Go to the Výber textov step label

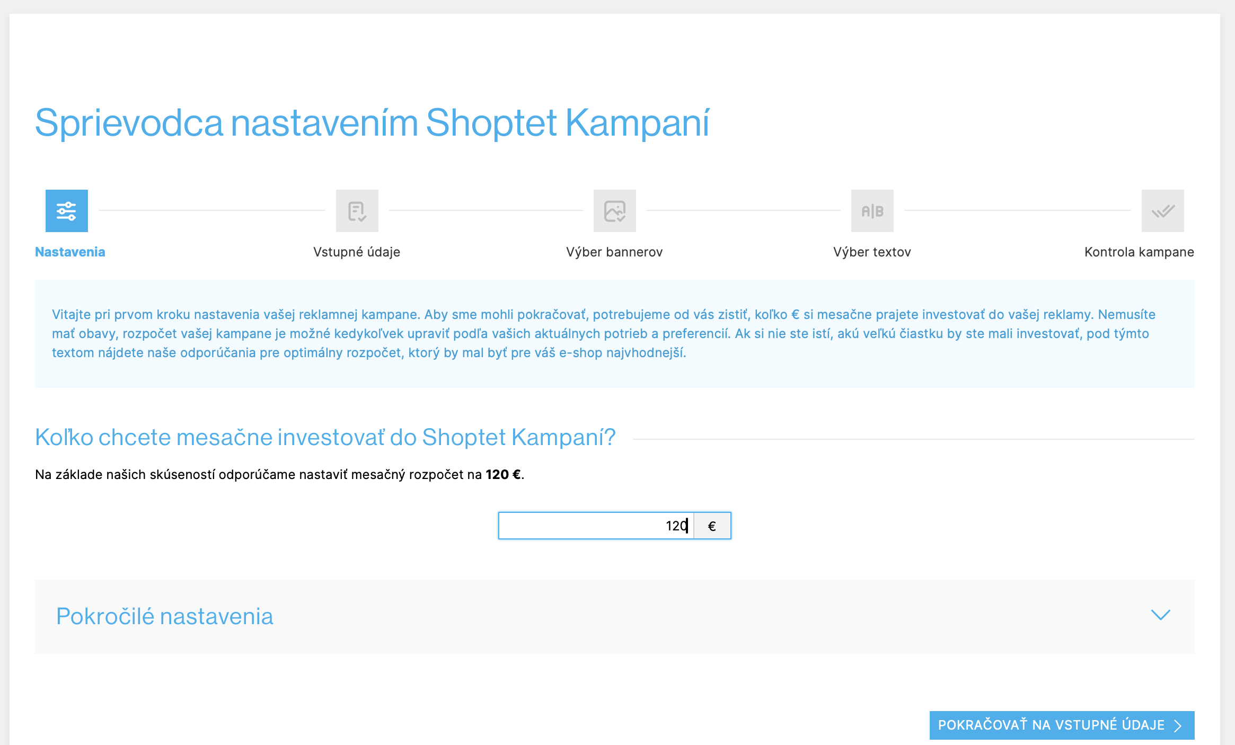point(872,252)
